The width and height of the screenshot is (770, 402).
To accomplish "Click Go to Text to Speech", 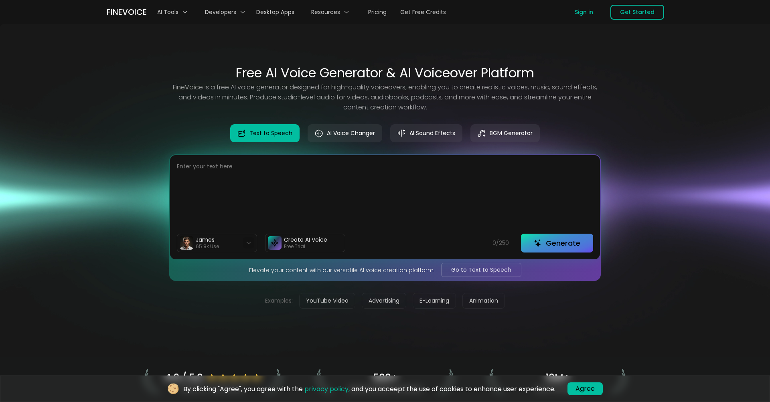I will pyautogui.click(x=481, y=270).
